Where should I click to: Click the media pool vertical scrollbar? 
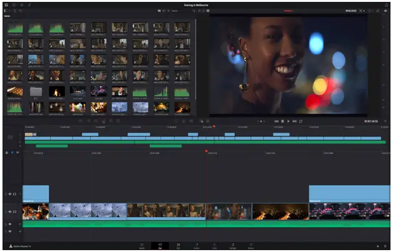point(195,59)
